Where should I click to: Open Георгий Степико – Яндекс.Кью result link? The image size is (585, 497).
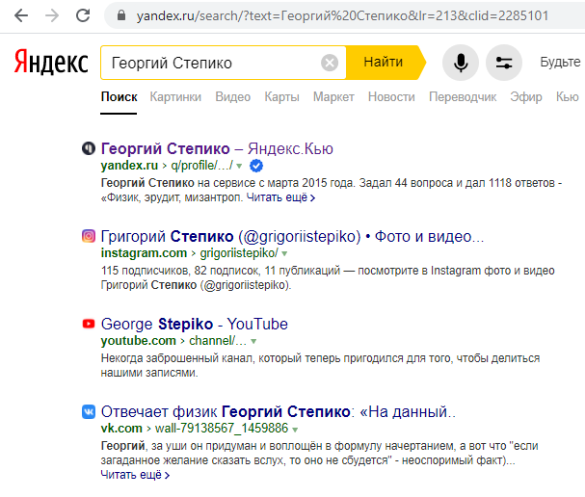pos(217,148)
